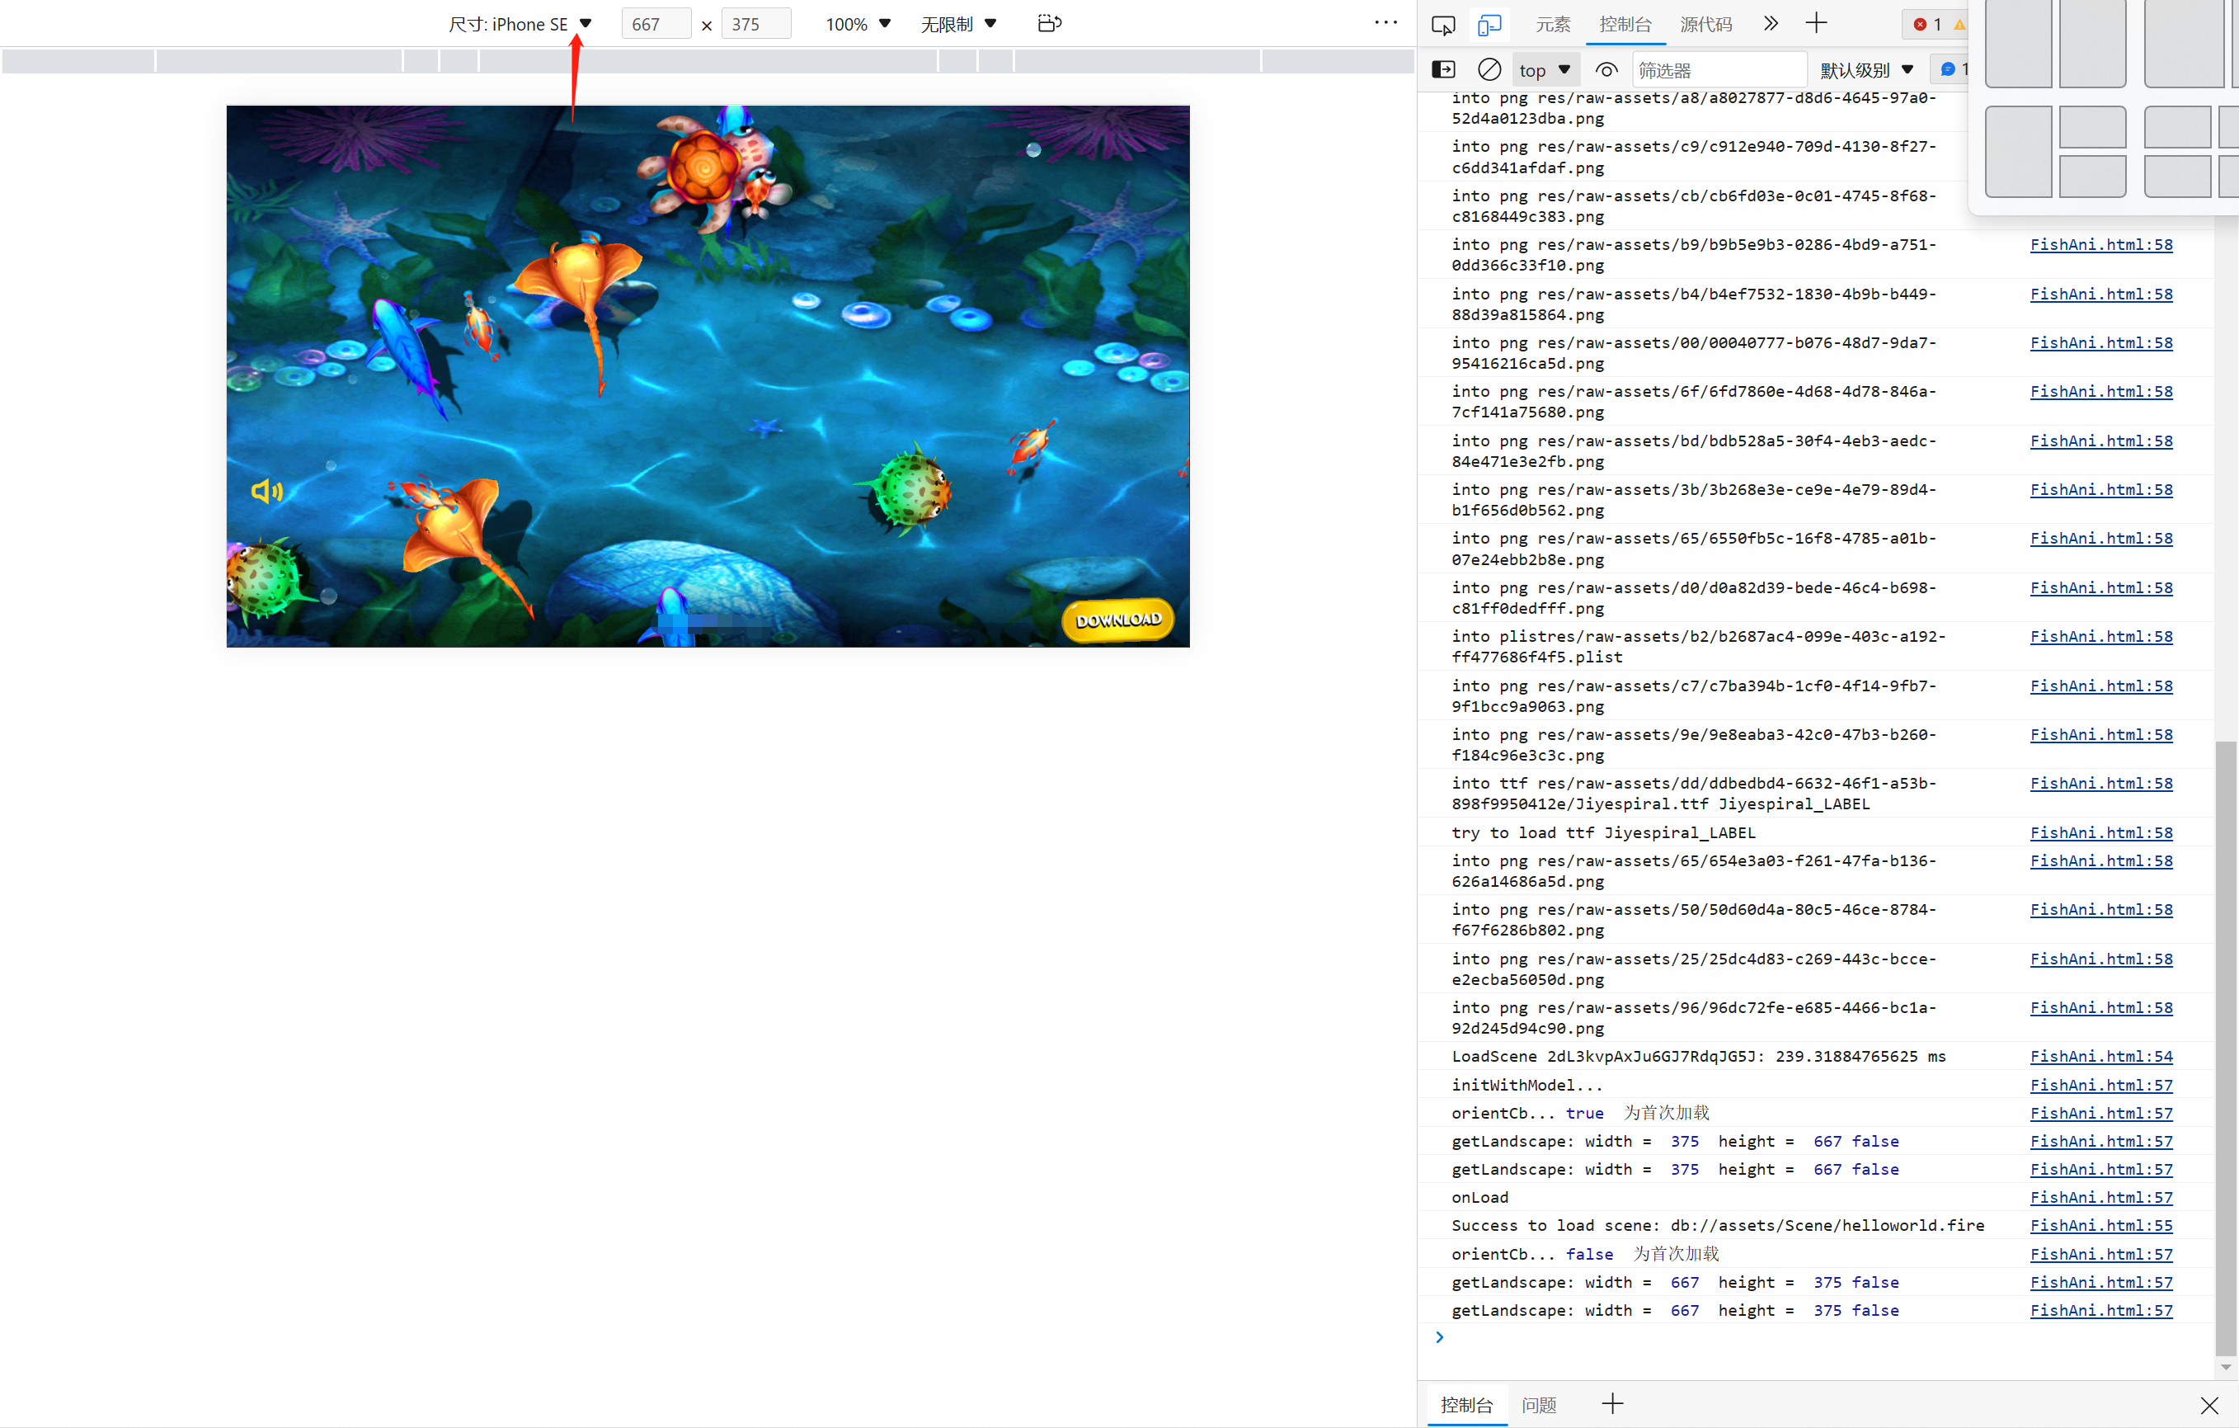Screen dimensions: 2239x1428
Task: Show the console sidebar panel icon
Action: click(1443, 70)
